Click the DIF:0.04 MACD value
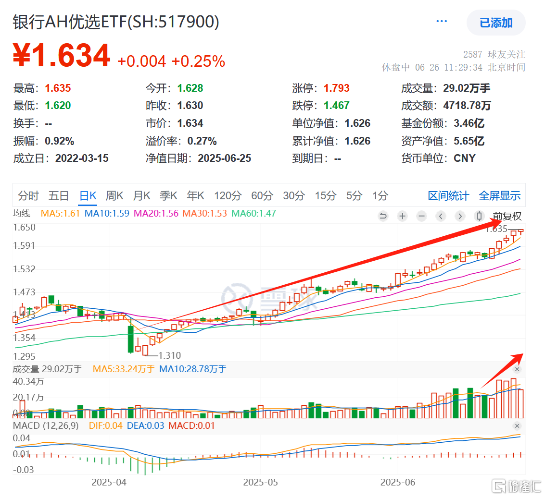The width and height of the screenshot is (545, 497). point(106,426)
